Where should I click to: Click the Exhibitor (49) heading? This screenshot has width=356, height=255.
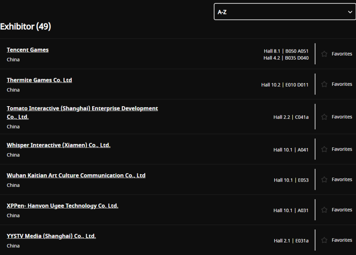tap(26, 27)
